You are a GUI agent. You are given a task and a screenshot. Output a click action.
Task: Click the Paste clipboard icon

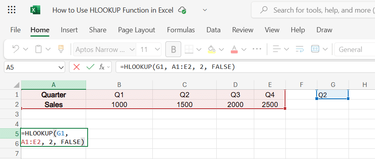[38, 49]
